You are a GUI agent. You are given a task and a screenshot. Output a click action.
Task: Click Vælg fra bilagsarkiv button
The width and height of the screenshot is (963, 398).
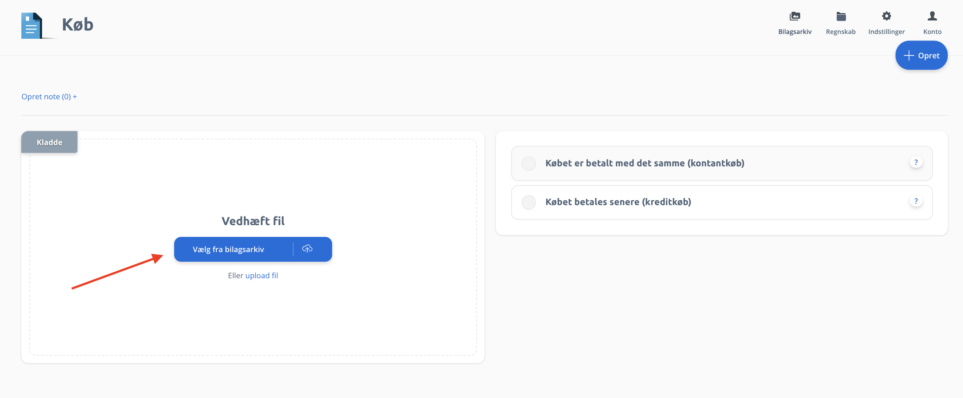click(229, 250)
